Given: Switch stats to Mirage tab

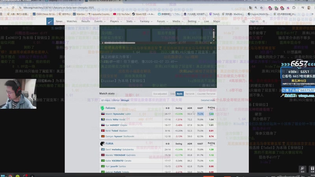Looking at the screenshot, I should [125, 100].
